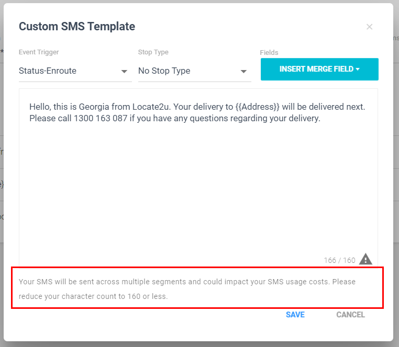Click the caret on Insert Merge Field
Screen dimensions: 399x347
point(358,69)
